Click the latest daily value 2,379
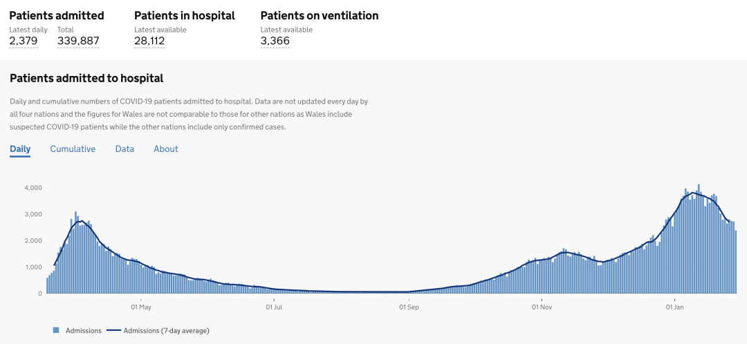The height and width of the screenshot is (344, 747). (24, 41)
